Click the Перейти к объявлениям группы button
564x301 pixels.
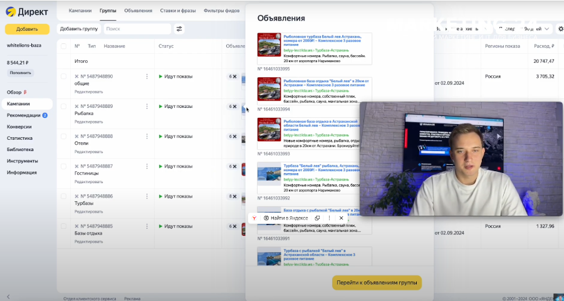[377, 283]
